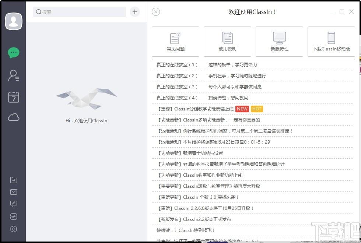Open 【功能更新】老师的教学报告 notice
Viewport: 361px width, 243px height.
click(x=253, y=164)
